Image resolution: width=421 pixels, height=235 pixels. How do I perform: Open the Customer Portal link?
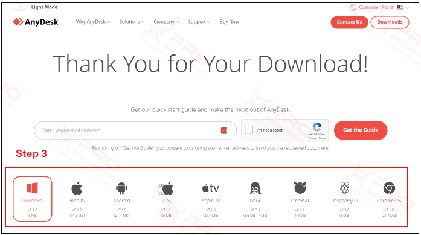(372, 7)
